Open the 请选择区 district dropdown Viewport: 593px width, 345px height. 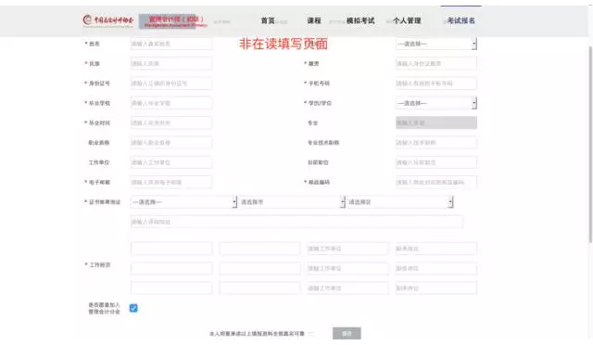(399, 202)
